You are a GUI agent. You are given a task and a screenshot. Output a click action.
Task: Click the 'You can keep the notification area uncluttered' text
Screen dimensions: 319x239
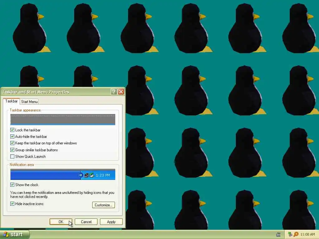point(62,194)
